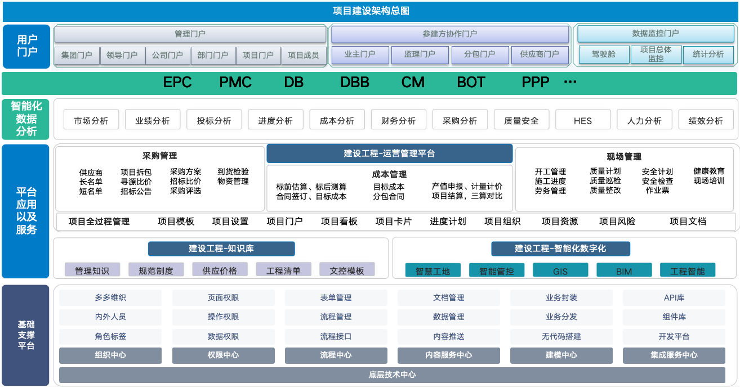Open the 财务分析 box
Image resolution: width=740 pixels, height=388 pixels.
pos(399,120)
